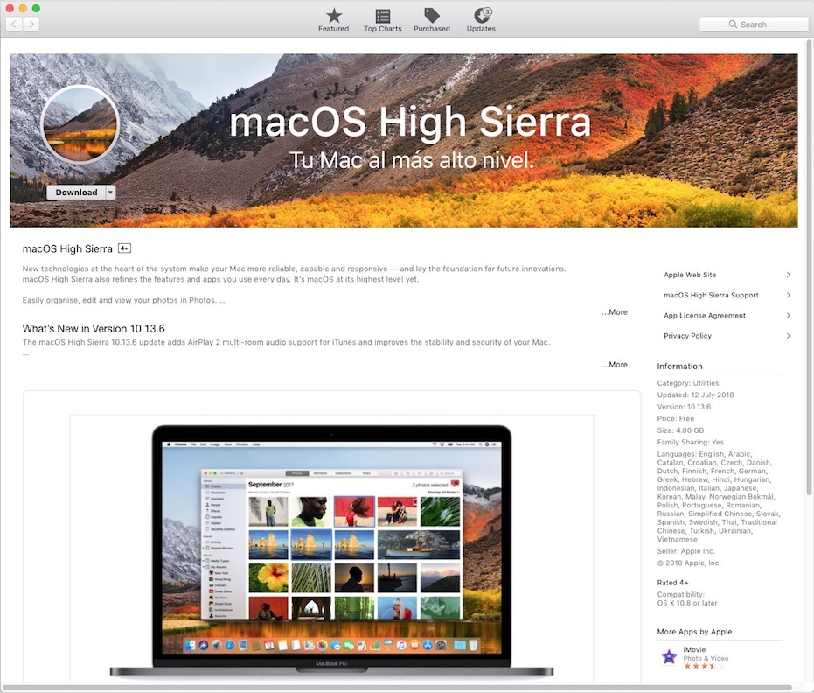The image size is (814, 693).
Task: Click the circular High Sierra app icon
Action: coord(80,124)
